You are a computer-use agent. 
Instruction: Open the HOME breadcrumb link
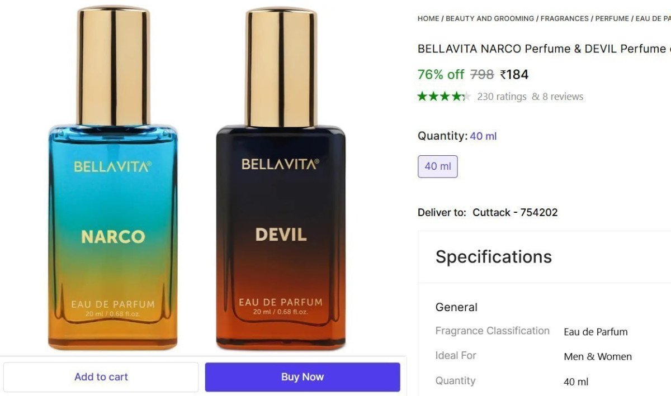click(x=428, y=18)
